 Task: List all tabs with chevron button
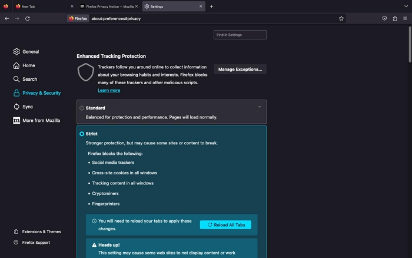(x=406, y=6)
